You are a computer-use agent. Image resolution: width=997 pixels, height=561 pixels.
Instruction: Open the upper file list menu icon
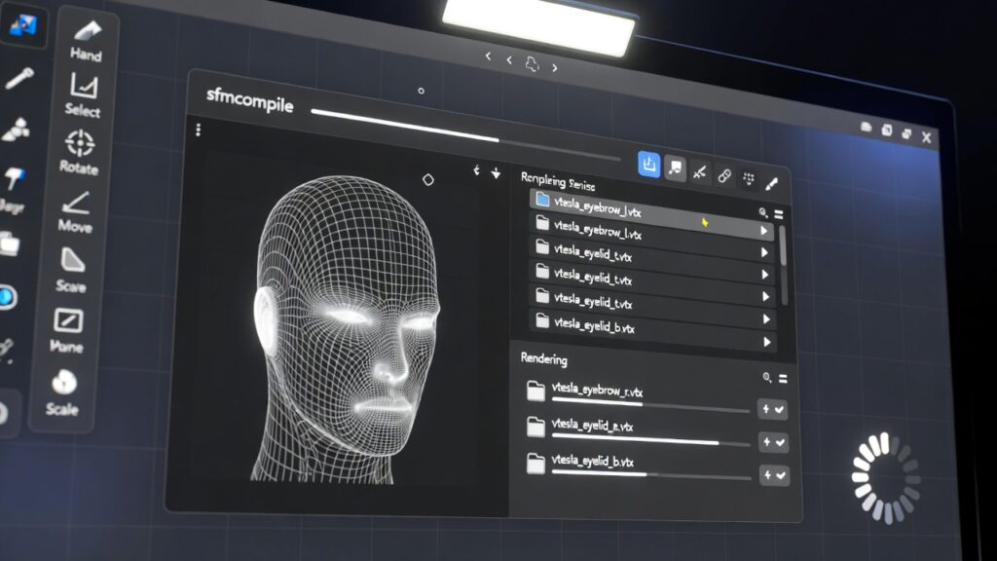pyautogui.click(x=779, y=213)
